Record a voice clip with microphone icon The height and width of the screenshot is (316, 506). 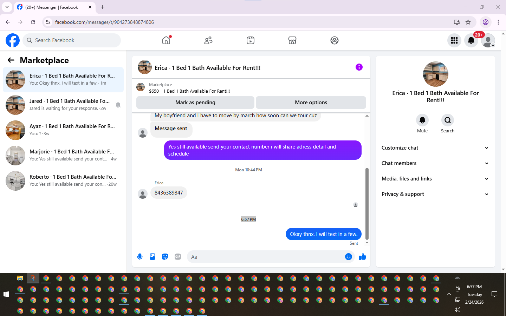tap(140, 257)
